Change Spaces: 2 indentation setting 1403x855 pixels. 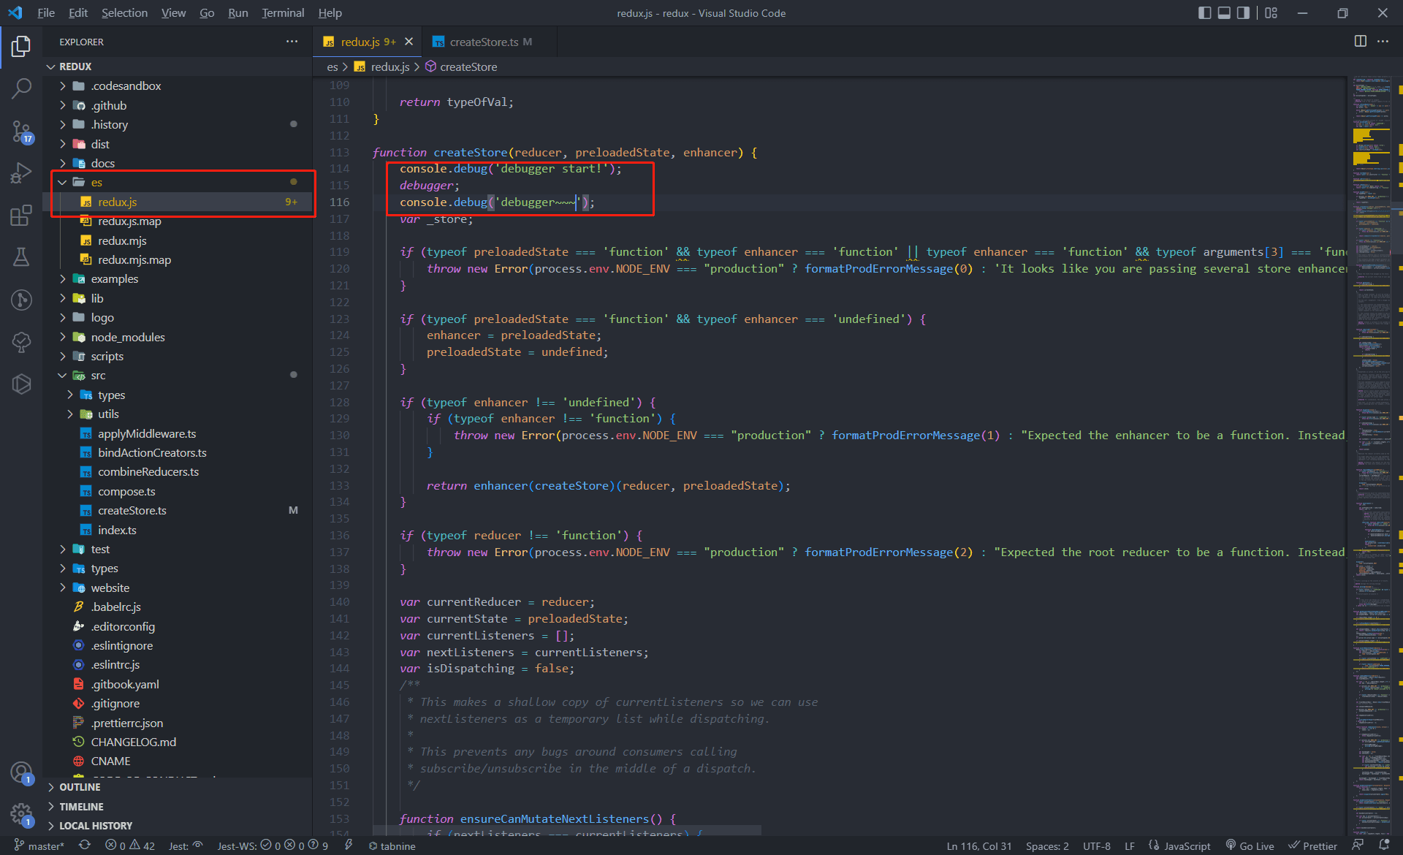[x=1047, y=845]
